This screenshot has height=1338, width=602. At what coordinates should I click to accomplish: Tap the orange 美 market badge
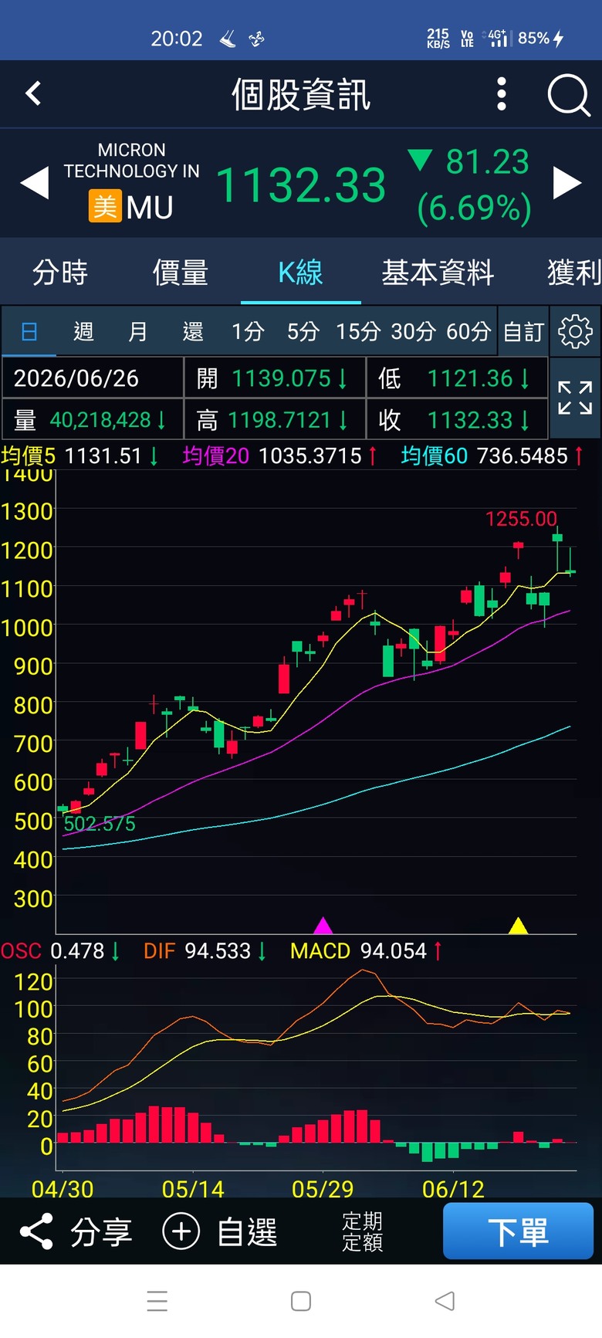pos(105,206)
